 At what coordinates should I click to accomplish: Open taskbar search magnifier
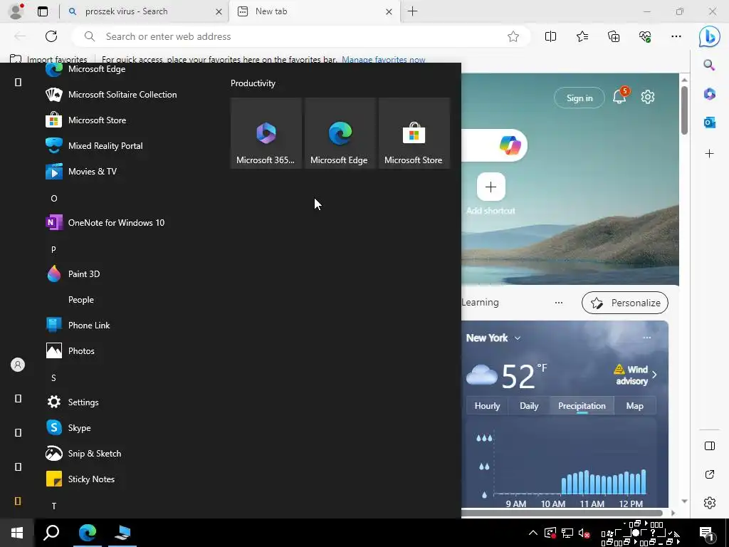tap(51, 533)
